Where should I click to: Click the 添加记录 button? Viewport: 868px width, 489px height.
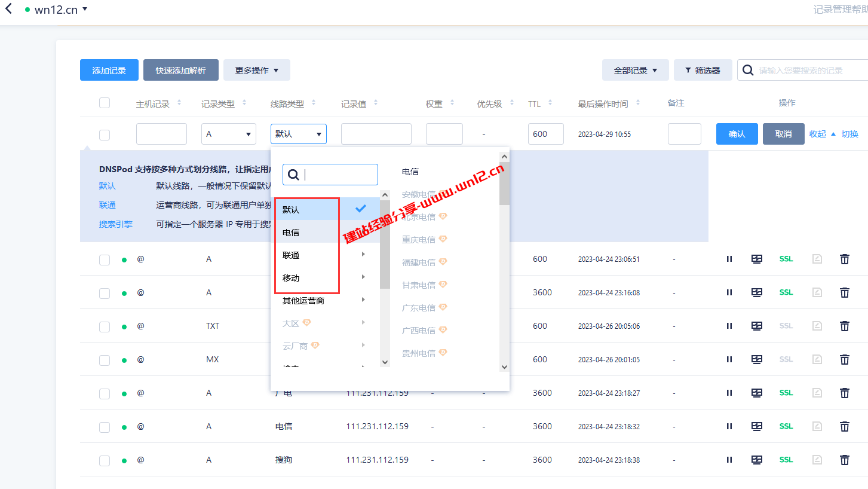coord(109,70)
